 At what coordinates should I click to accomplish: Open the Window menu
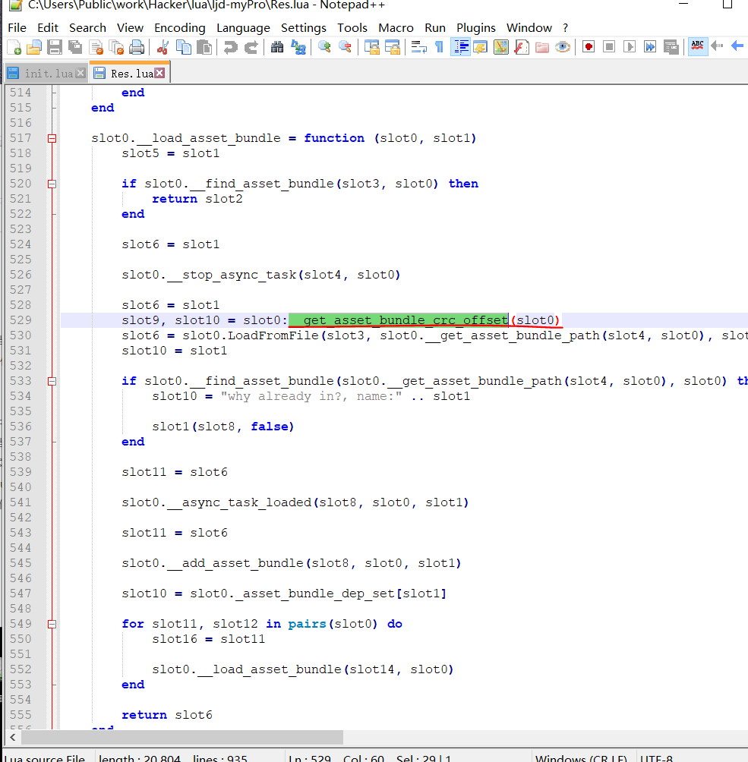pos(529,27)
